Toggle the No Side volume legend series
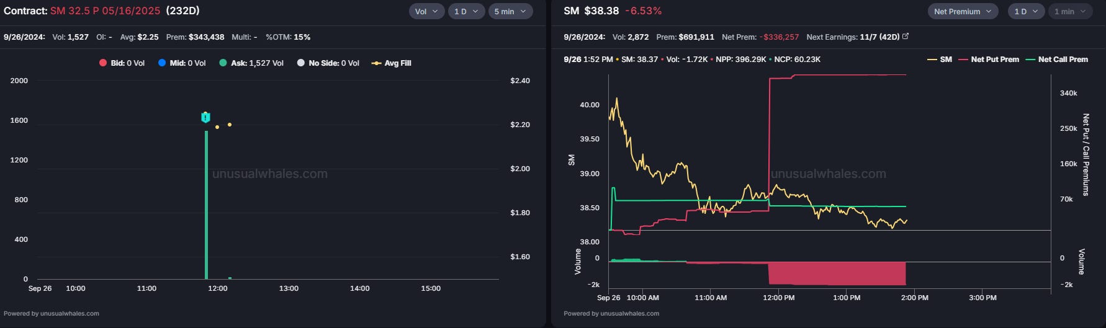The image size is (1106, 328). click(328, 63)
